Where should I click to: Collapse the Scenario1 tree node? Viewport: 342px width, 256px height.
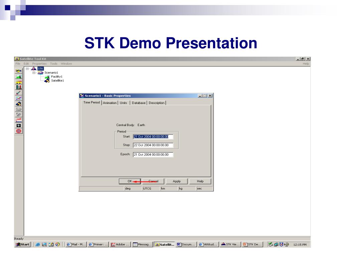[34, 72]
